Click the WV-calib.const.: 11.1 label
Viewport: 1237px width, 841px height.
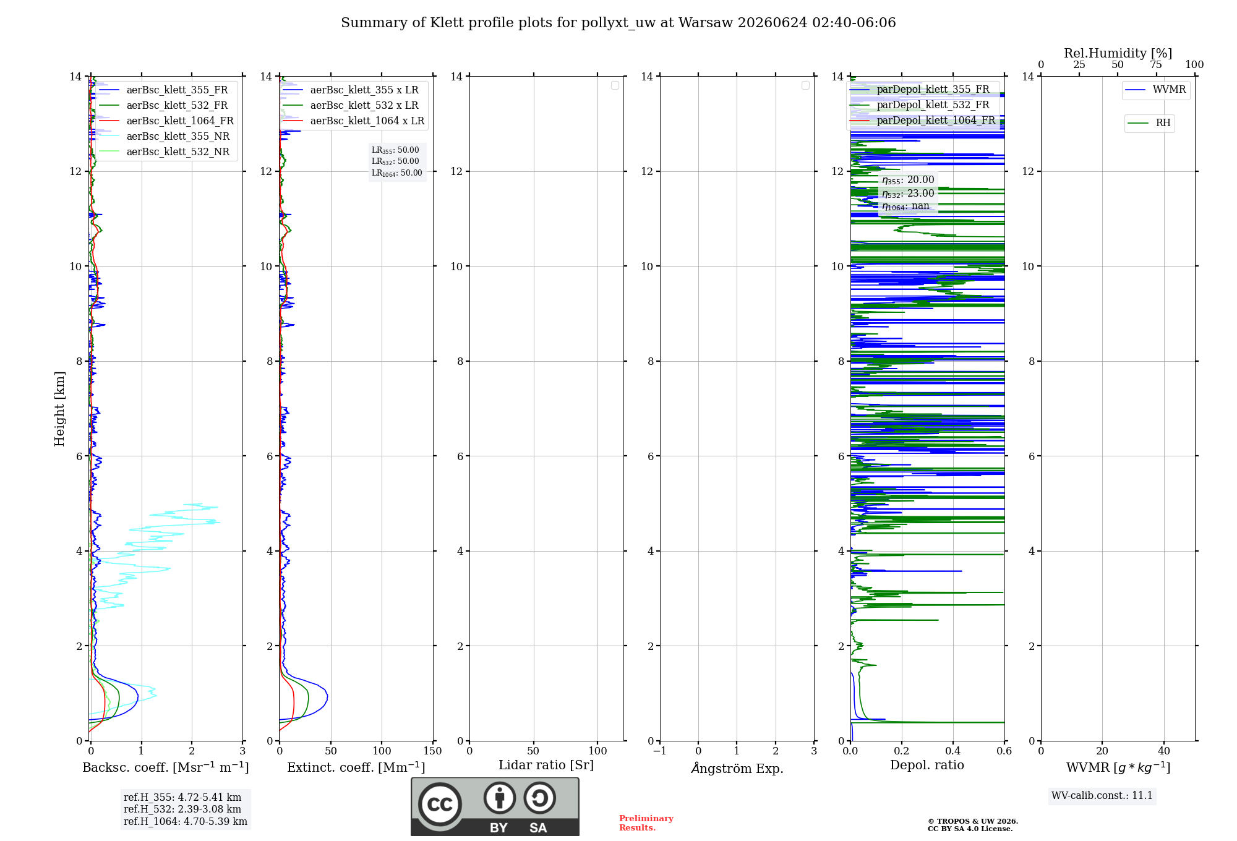[x=1102, y=796]
